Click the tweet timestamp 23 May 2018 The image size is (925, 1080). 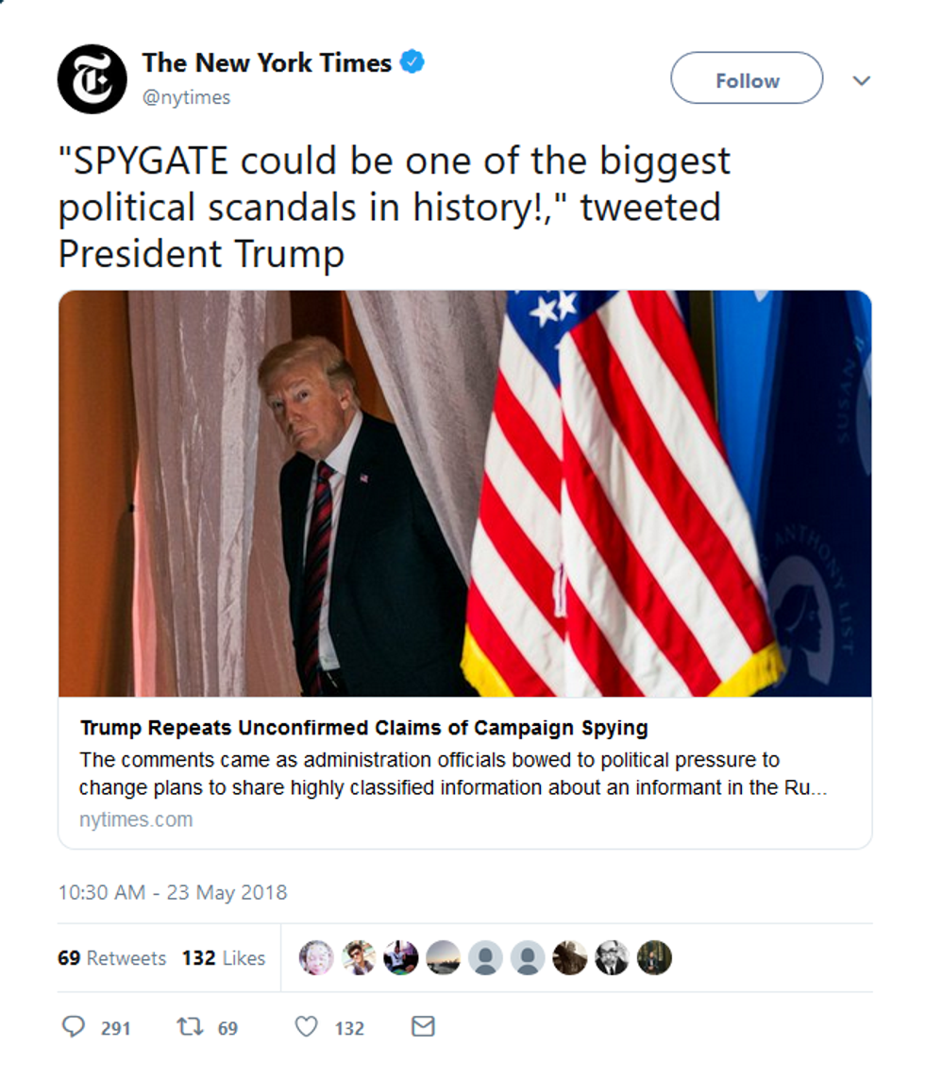coord(174,891)
